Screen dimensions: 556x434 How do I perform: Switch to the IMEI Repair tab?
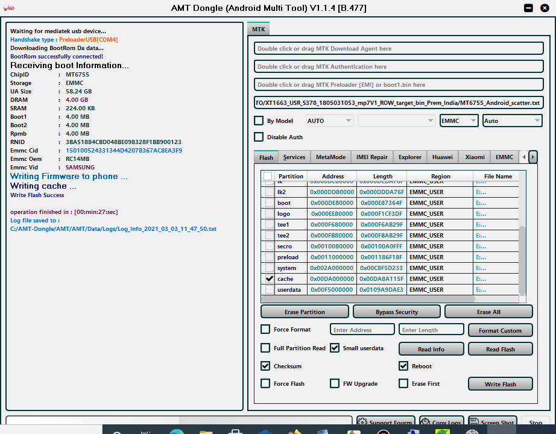coord(371,157)
